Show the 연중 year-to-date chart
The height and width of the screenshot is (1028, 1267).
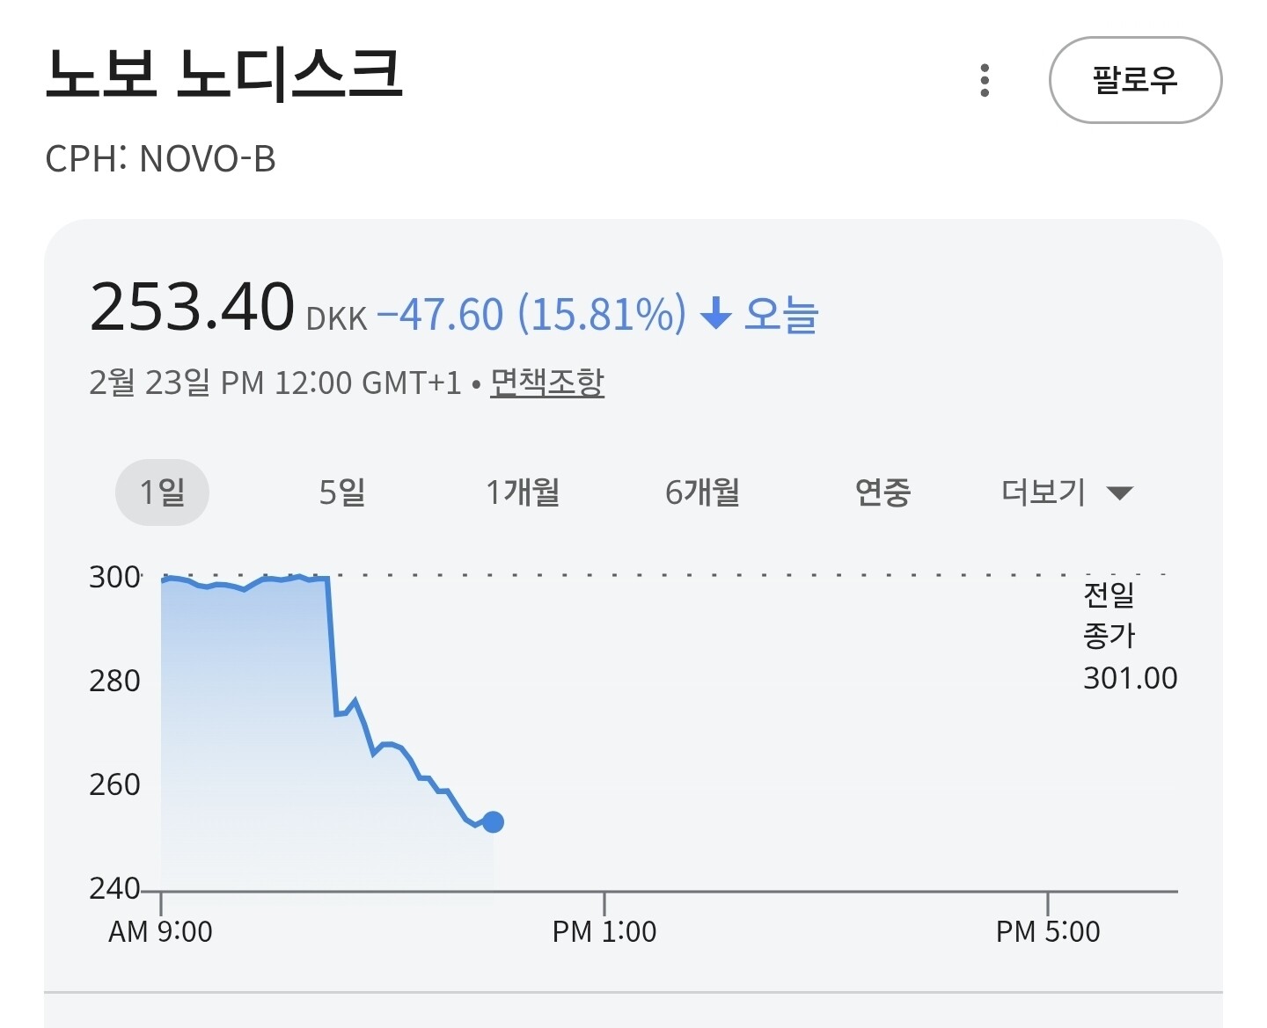[883, 492]
